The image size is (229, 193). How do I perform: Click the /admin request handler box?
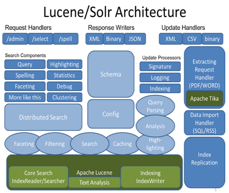tap(15, 39)
